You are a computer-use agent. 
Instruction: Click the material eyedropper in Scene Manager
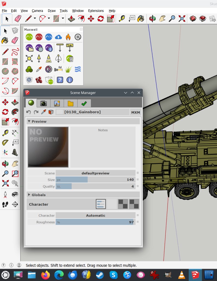43,112
